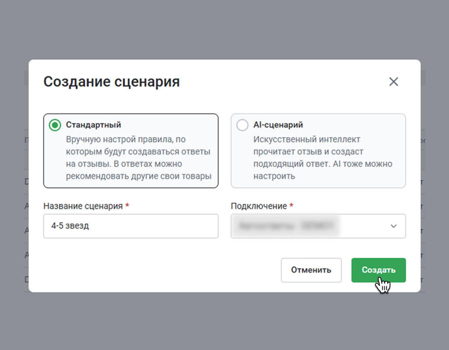The image size is (449, 350).
Task: Click the green Создать button under the cursor
Action: pyautogui.click(x=378, y=270)
